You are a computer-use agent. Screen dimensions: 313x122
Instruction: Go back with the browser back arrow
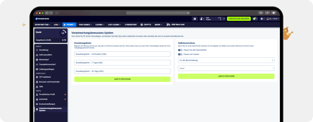pyautogui.click(x=47, y=13)
